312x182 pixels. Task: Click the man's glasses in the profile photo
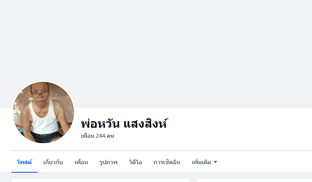point(40,94)
